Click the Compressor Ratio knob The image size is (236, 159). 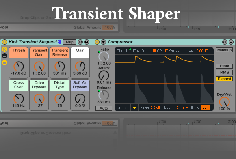[104, 56]
